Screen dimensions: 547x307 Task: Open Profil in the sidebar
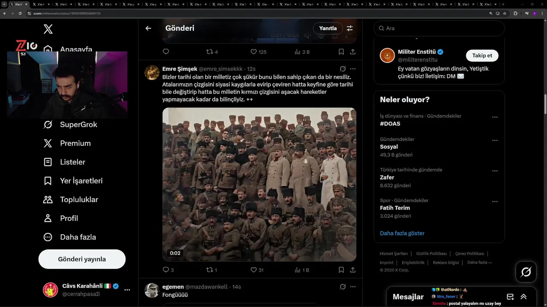pos(60,218)
